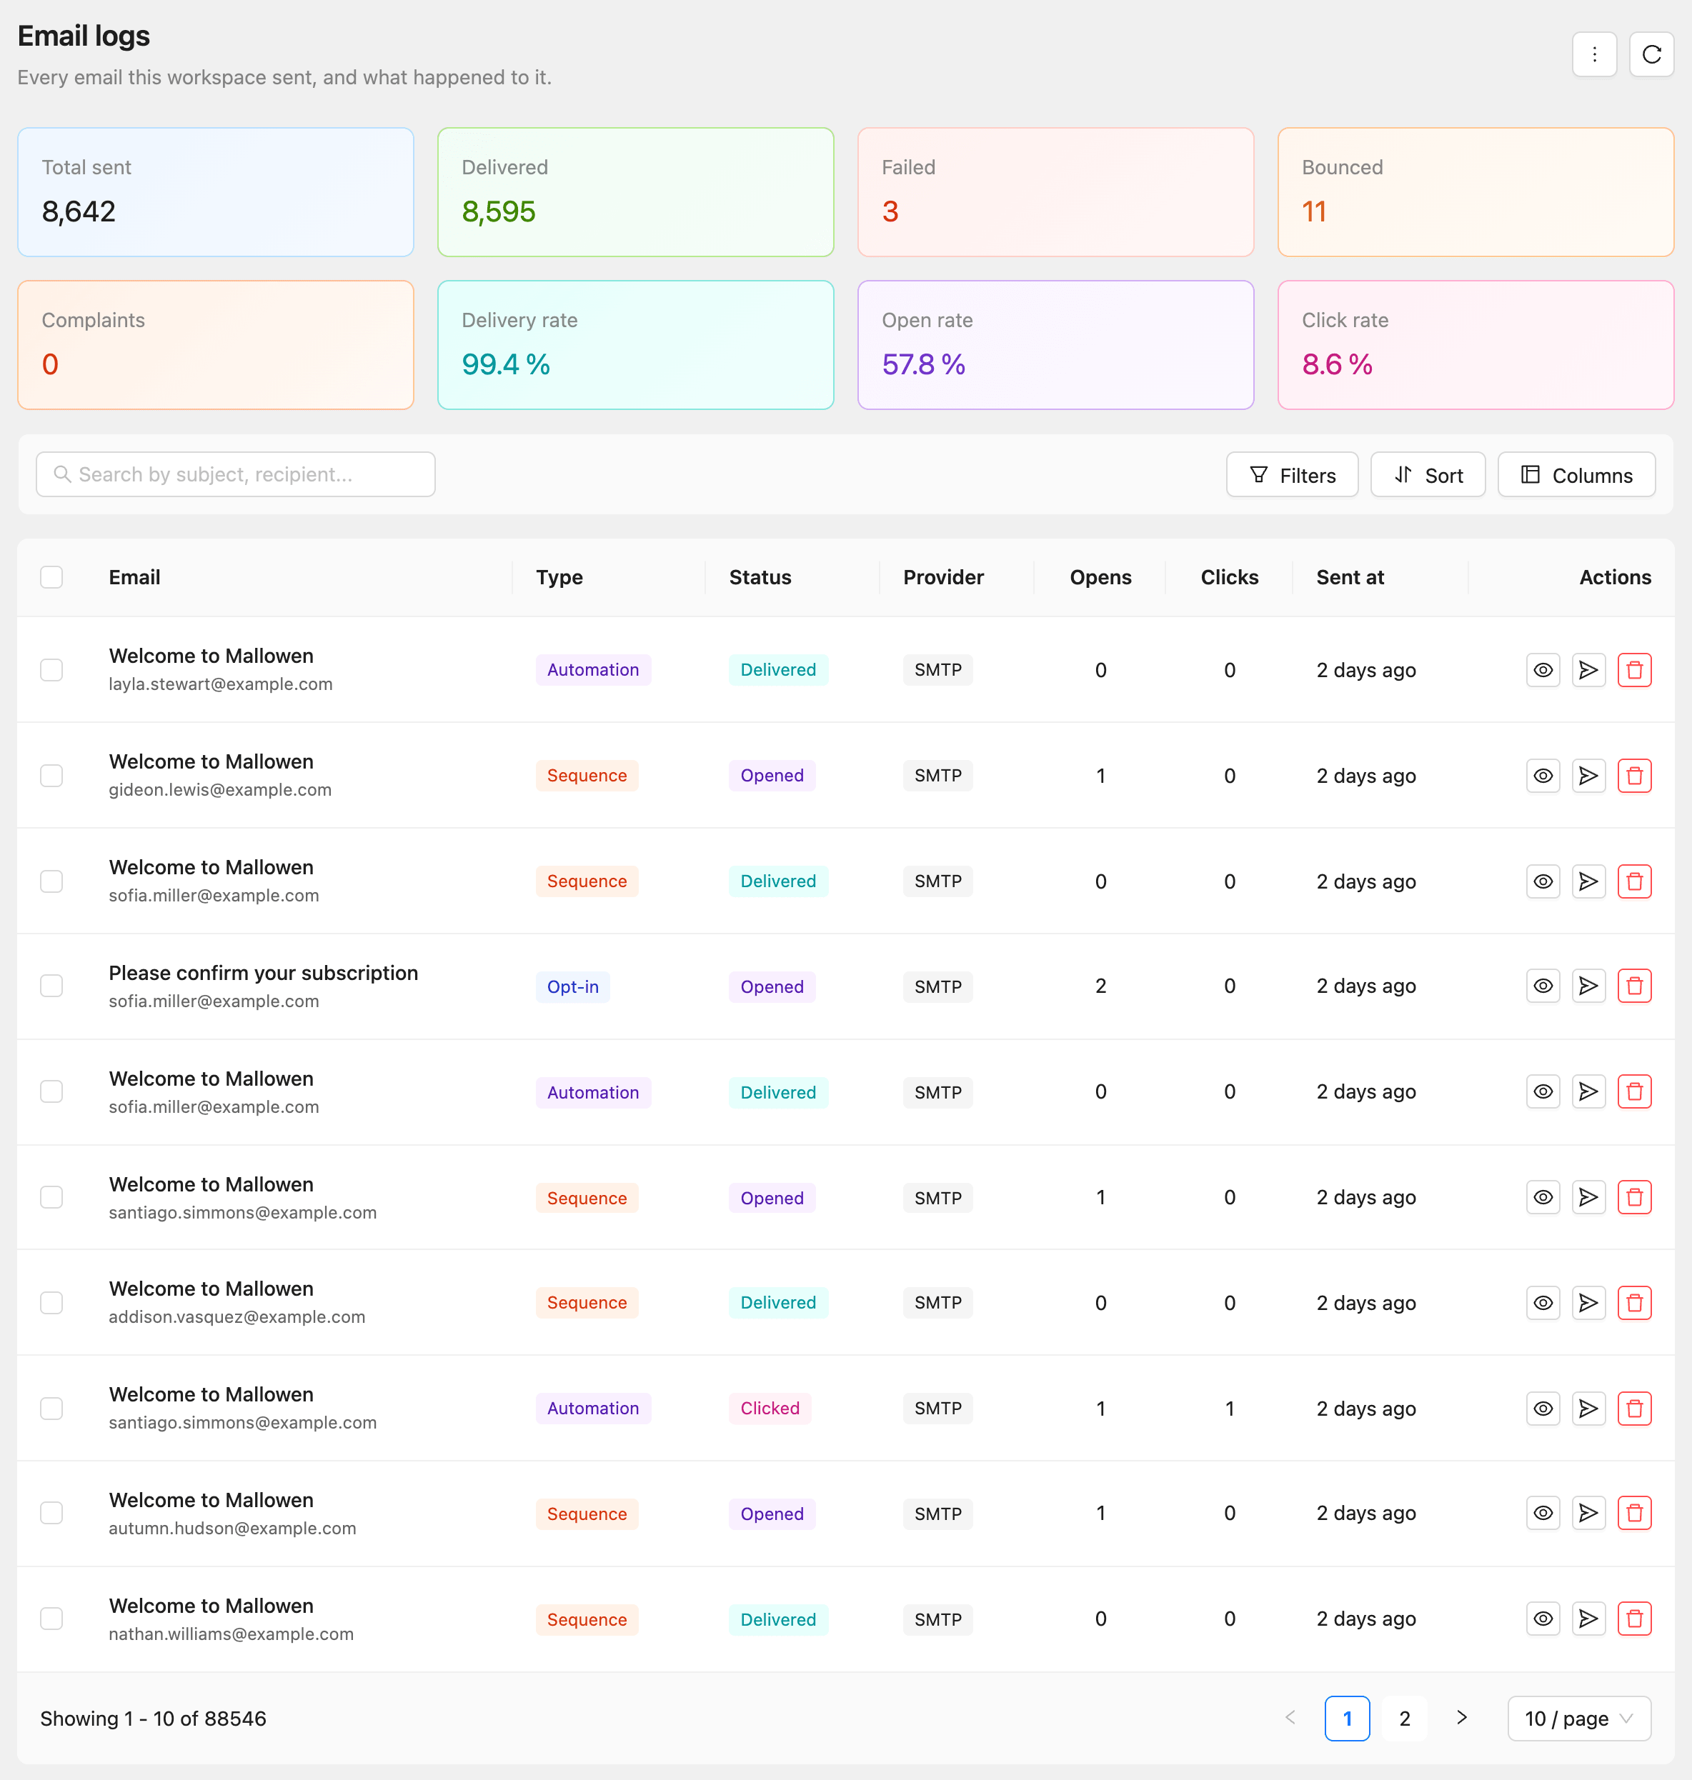
Task: View the email sent to gideon.lewis@example.com
Action: point(1542,776)
